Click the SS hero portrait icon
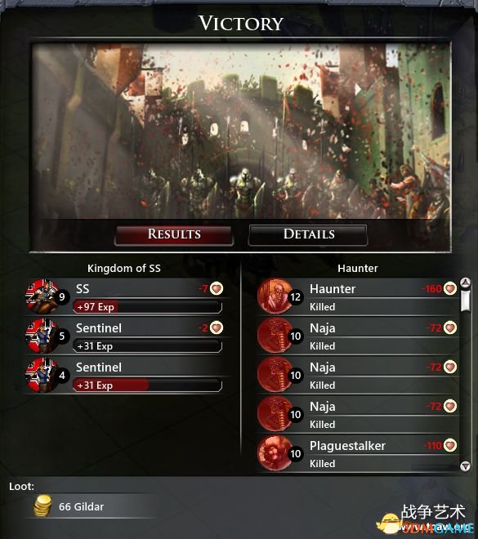This screenshot has height=539, width=478. coord(42,296)
